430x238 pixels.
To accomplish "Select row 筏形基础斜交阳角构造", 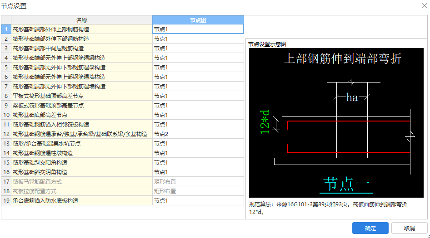I will (x=82, y=162).
